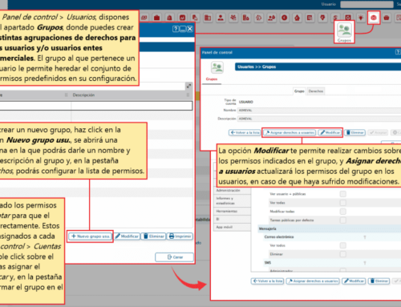Screen dimensions: 401x307
Task: Check the Ver todas checkbox
Action: point(343,203)
